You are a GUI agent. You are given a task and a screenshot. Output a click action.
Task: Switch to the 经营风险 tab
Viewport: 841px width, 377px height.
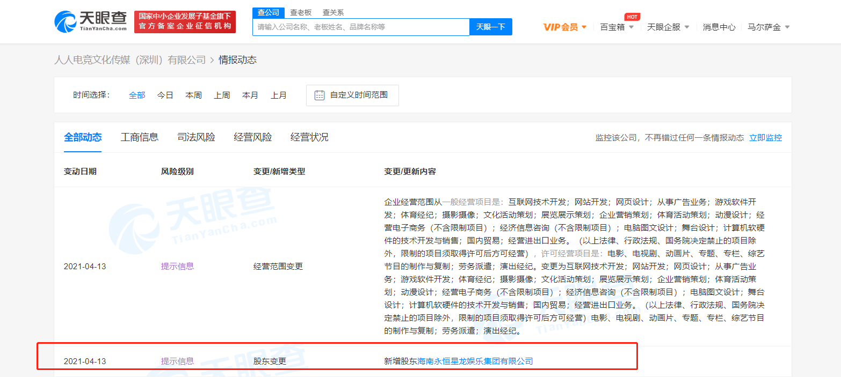(253, 137)
